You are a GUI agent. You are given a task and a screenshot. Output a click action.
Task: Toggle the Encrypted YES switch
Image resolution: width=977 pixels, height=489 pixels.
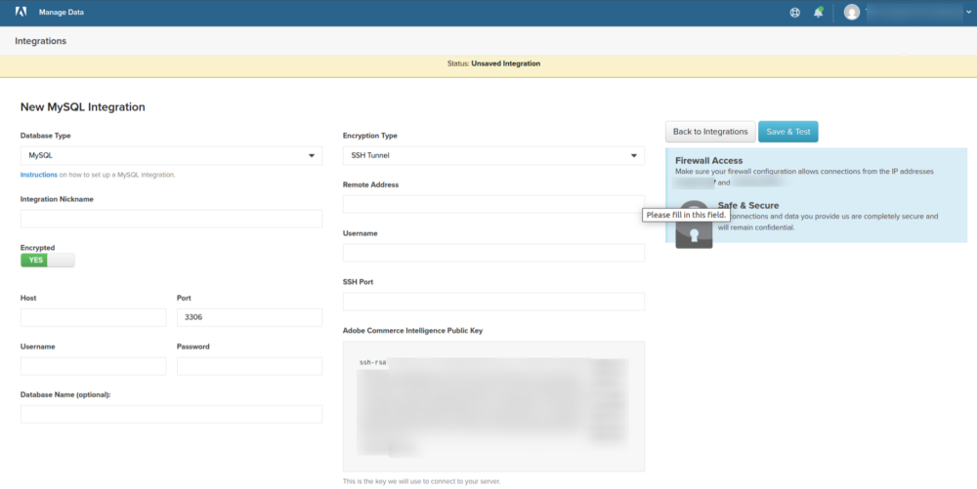(x=47, y=260)
